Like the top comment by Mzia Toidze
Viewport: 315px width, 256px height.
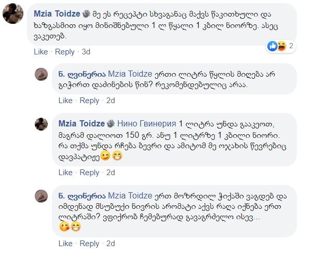tap(40, 52)
